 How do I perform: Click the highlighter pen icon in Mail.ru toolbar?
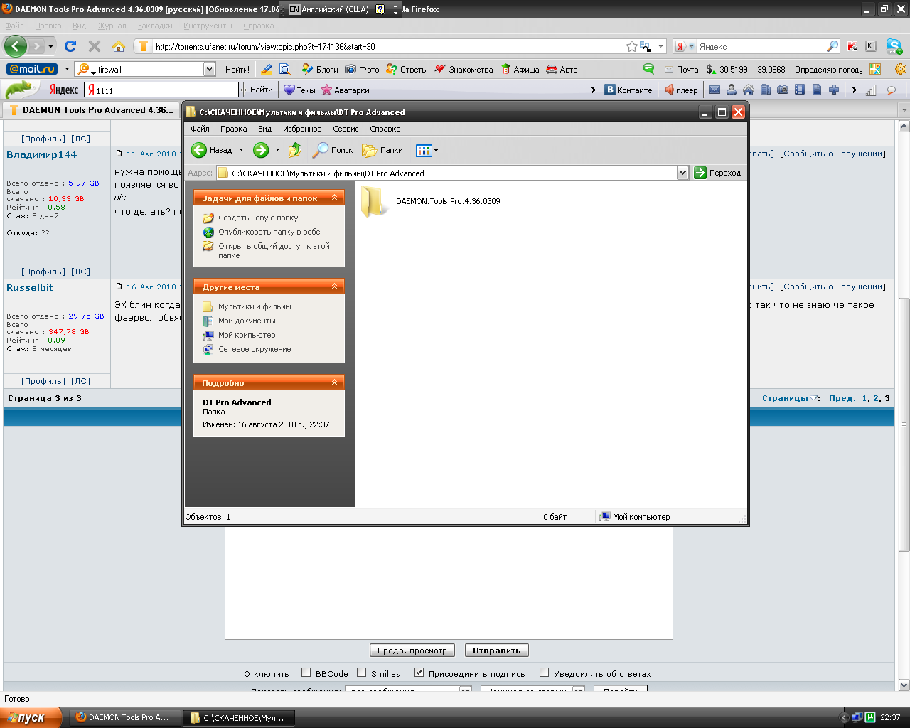click(x=267, y=69)
